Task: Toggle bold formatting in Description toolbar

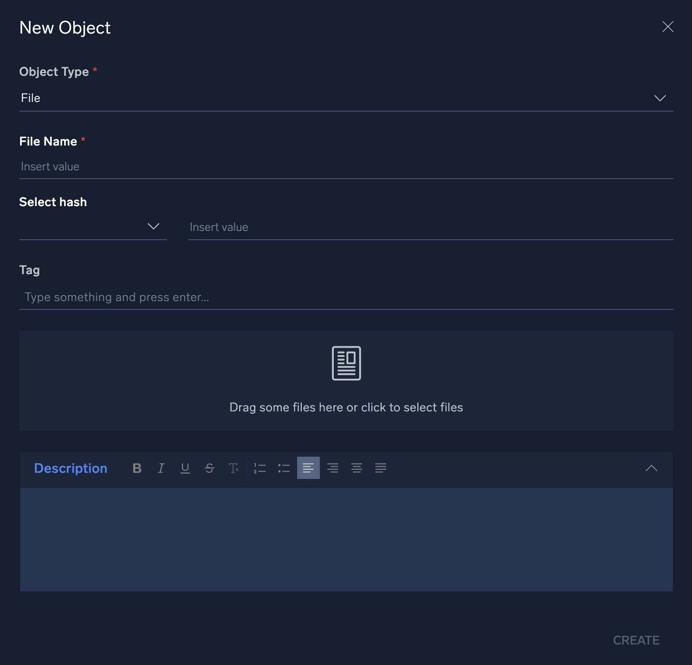Action: point(137,468)
